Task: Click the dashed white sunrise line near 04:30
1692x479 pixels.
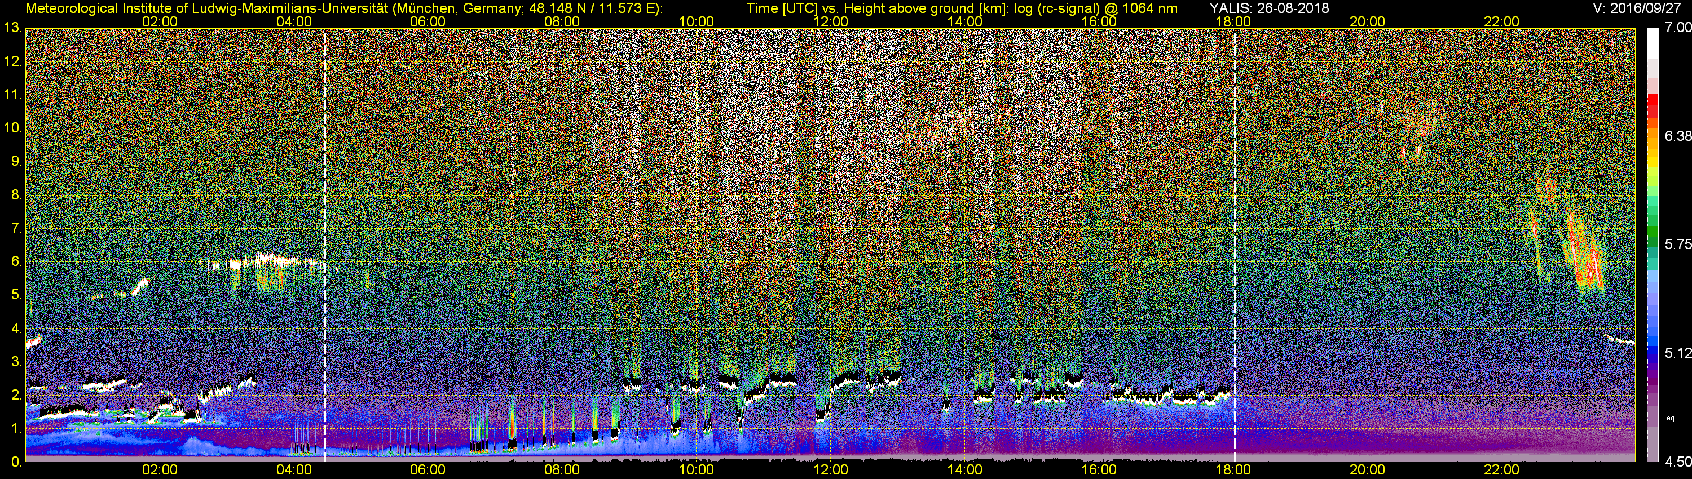Action: coord(325,245)
